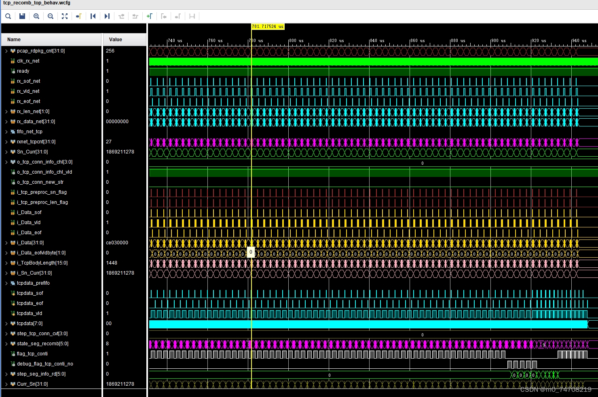Expand the state_seg_recomb[5:0] bus
Image resolution: width=598 pixels, height=397 pixels.
pyautogui.click(x=6, y=344)
